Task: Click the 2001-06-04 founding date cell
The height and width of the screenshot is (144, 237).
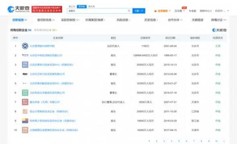Action: (x=170, y=46)
